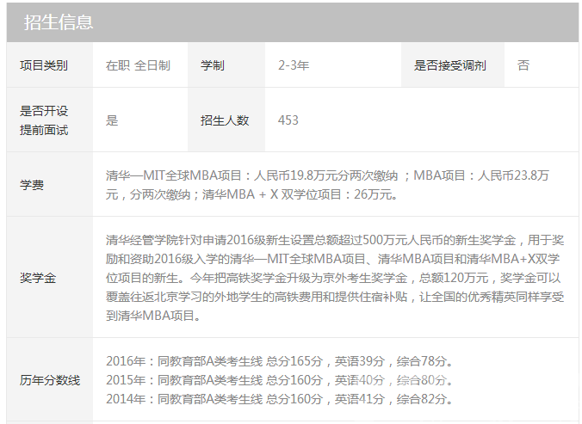
Task: Click the 2014年 score line entry
Action: 279,398
